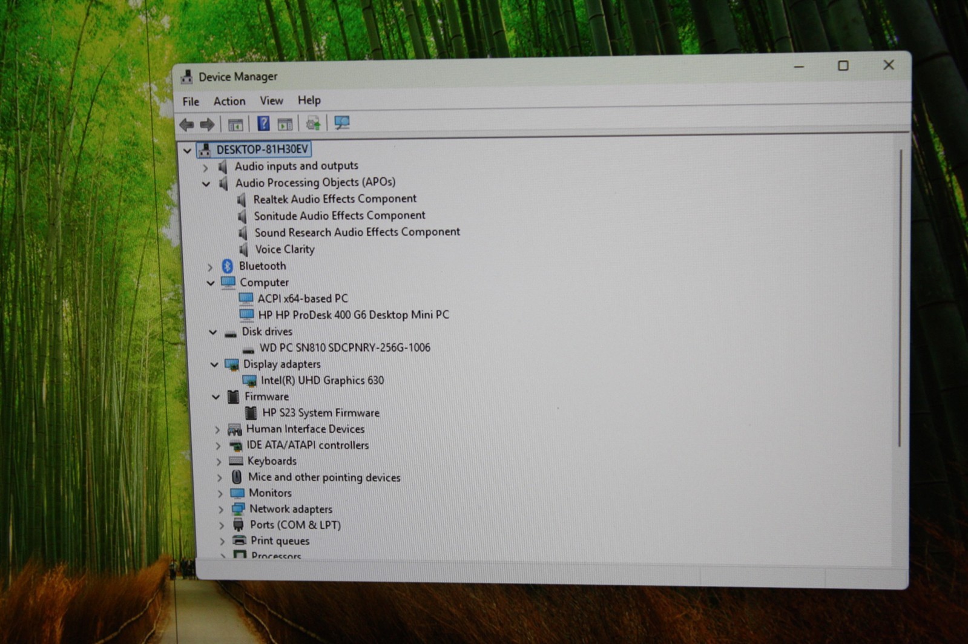Screen dimensions: 968x644
Task: Expand the Audio inputs and outputs node
Action: point(205,167)
